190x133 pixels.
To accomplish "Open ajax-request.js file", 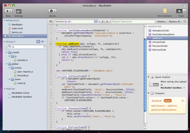I will point(25,72).
